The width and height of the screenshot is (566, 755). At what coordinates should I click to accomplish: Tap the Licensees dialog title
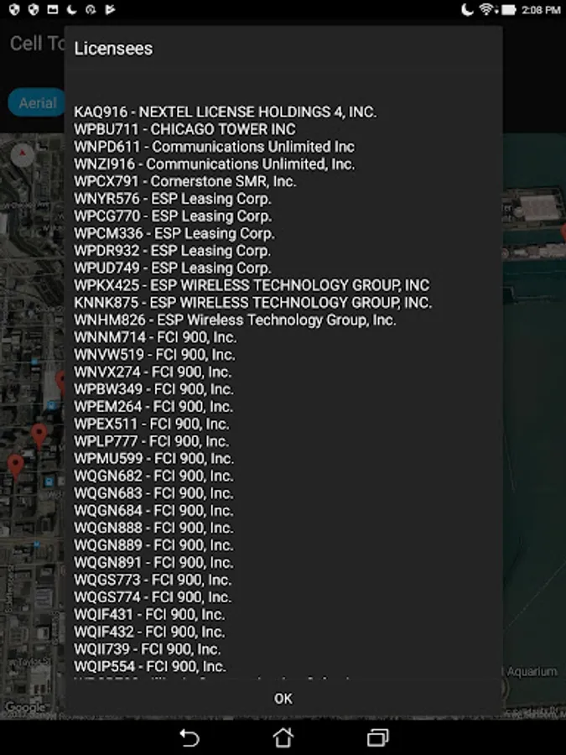tap(113, 49)
